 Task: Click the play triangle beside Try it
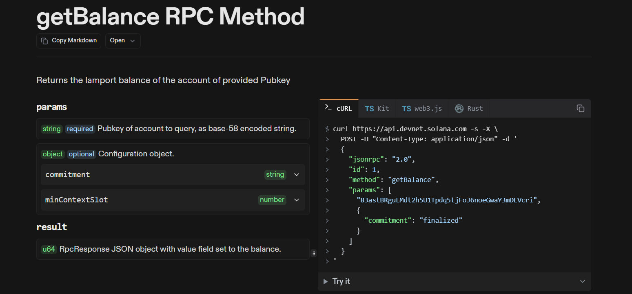tap(325, 281)
